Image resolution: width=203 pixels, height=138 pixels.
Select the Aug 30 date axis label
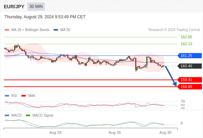click(x=165, y=132)
